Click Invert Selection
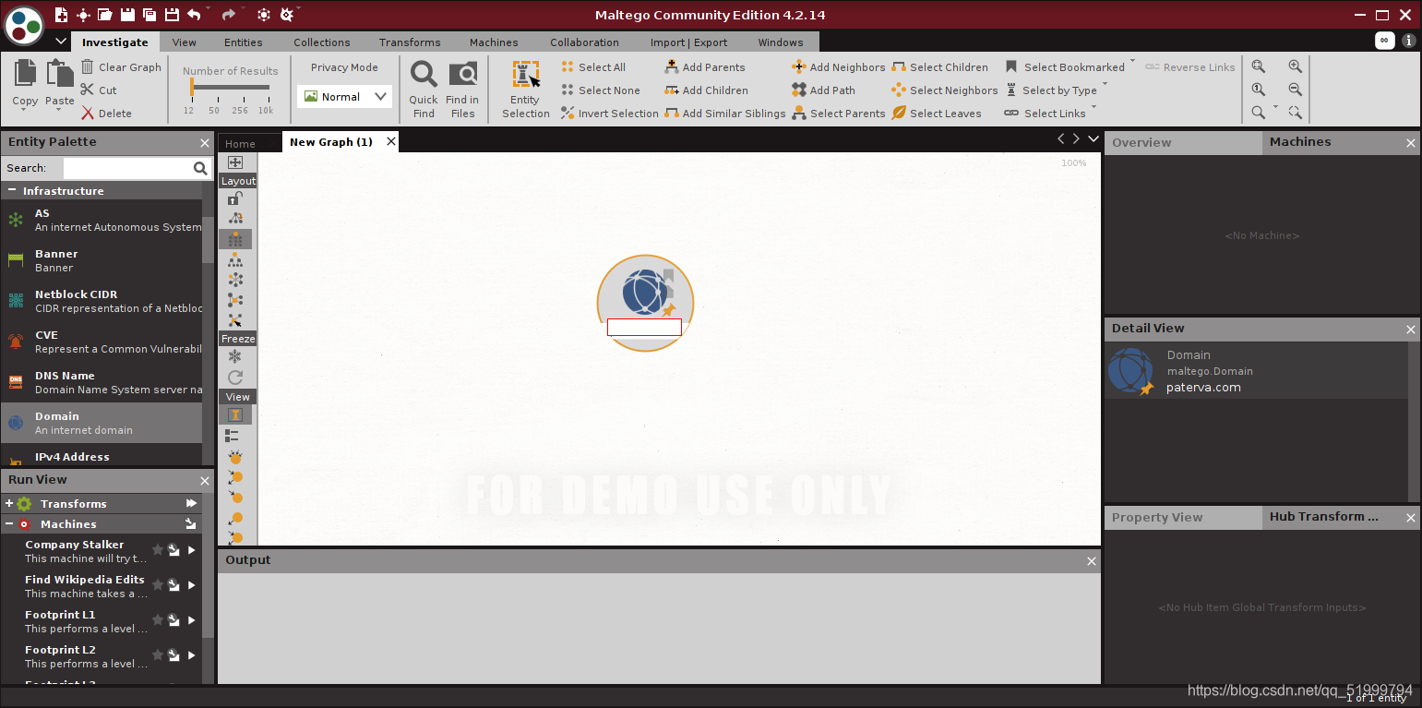Viewport: 1422px width, 708px height. coord(609,113)
